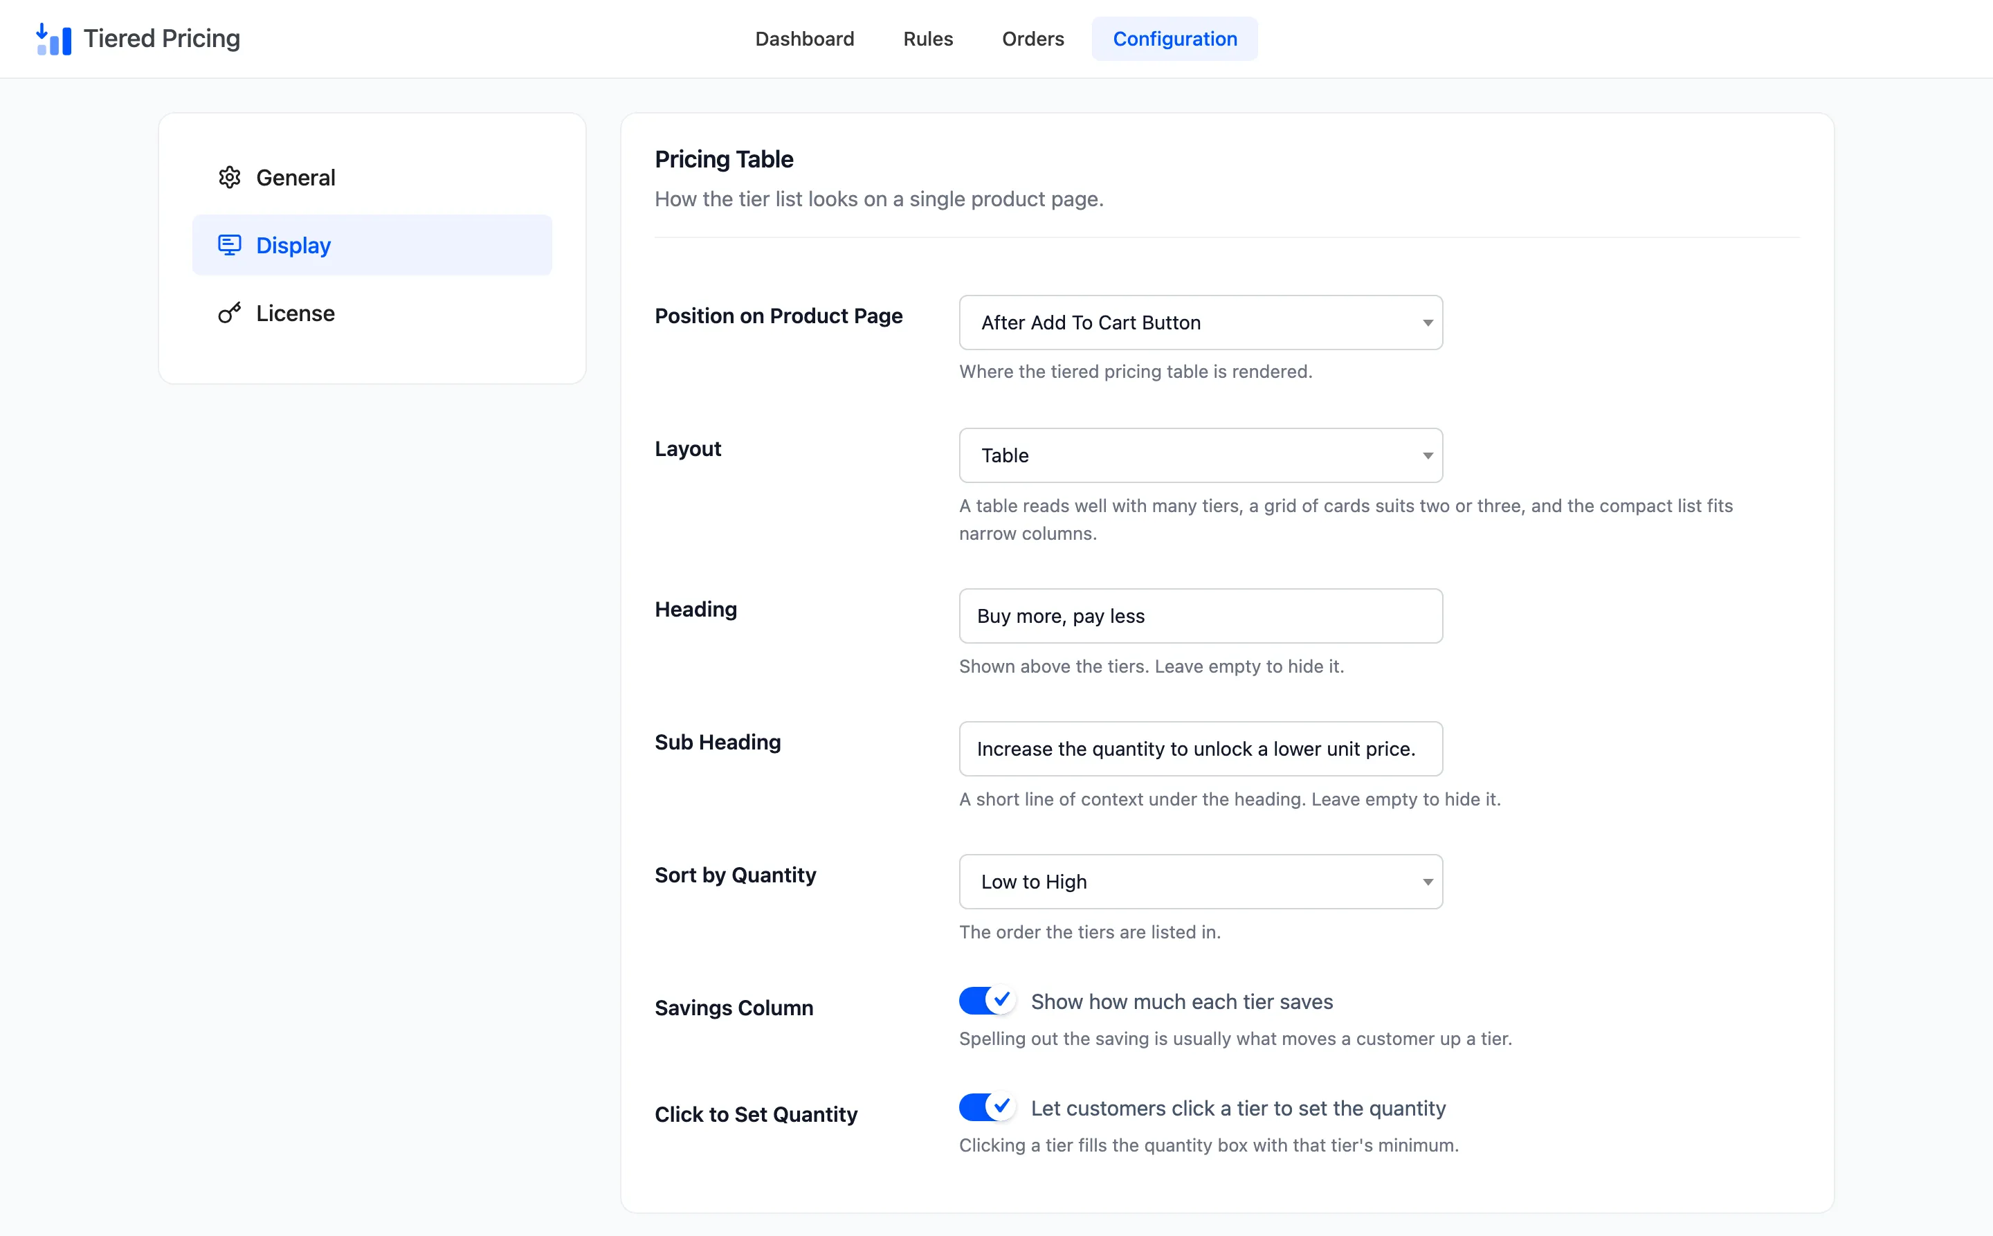Click the License key icon
Screen dimensions: 1993x1236
coord(230,313)
